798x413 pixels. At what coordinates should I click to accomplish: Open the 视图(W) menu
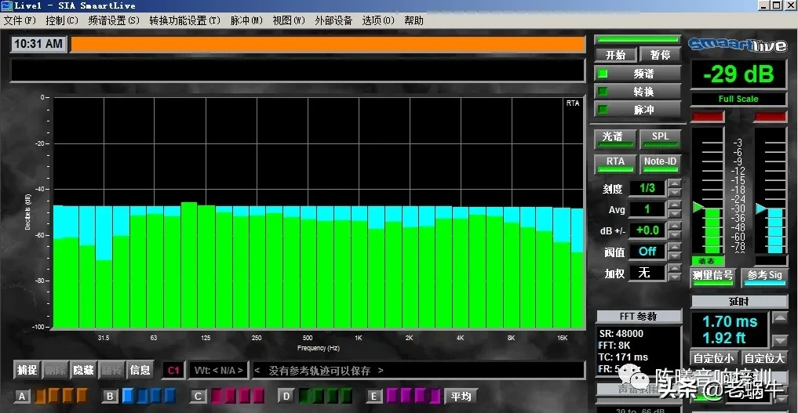coord(289,20)
